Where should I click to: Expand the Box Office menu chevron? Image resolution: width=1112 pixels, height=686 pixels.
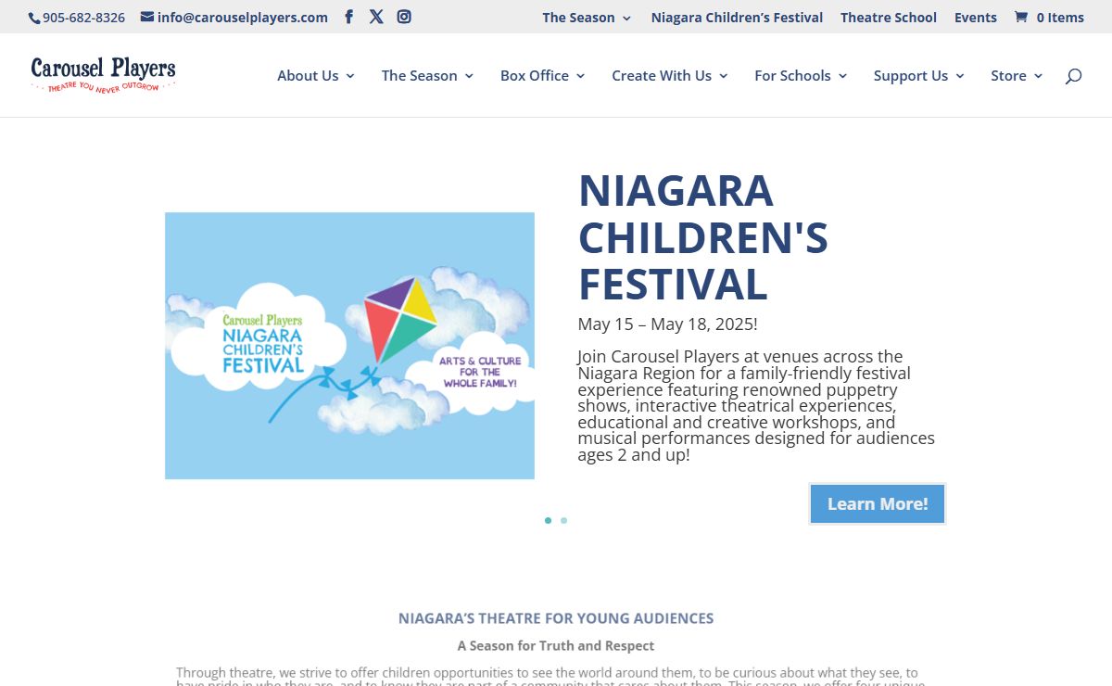point(580,76)
